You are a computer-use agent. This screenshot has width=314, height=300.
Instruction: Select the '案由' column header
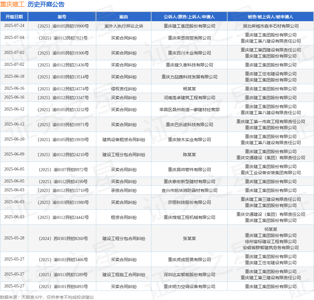(124, 17)
